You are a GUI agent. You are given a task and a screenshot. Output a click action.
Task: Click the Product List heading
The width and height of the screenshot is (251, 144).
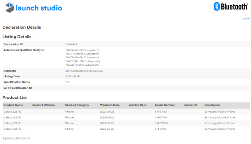[x=14, y=98]
